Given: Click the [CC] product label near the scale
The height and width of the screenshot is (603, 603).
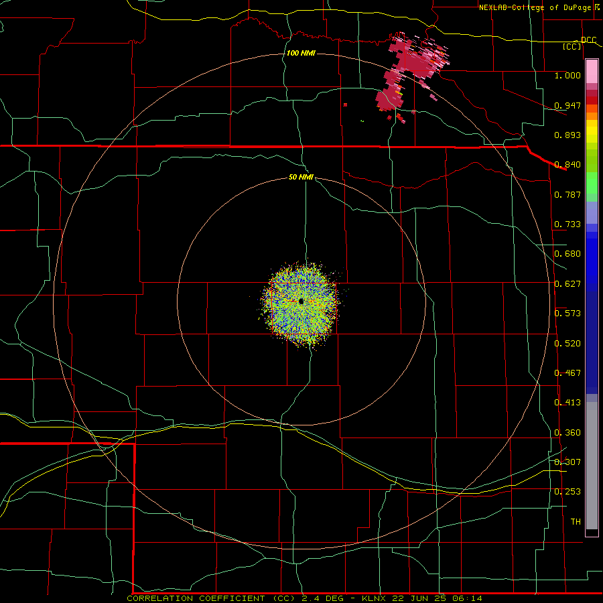Looking at the screenshot, I should click(572, 46).
